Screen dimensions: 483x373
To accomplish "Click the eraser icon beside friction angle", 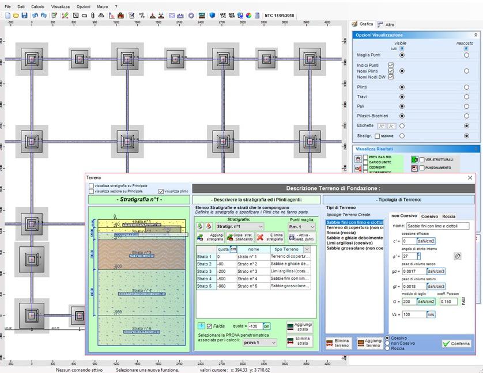I will pos(458,256).
